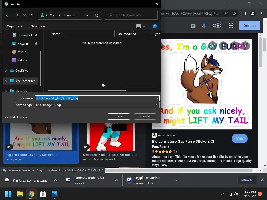This screenshot has width=267, height=200.
Task: Open view options dropdown arrow
Action: (144, 26)
